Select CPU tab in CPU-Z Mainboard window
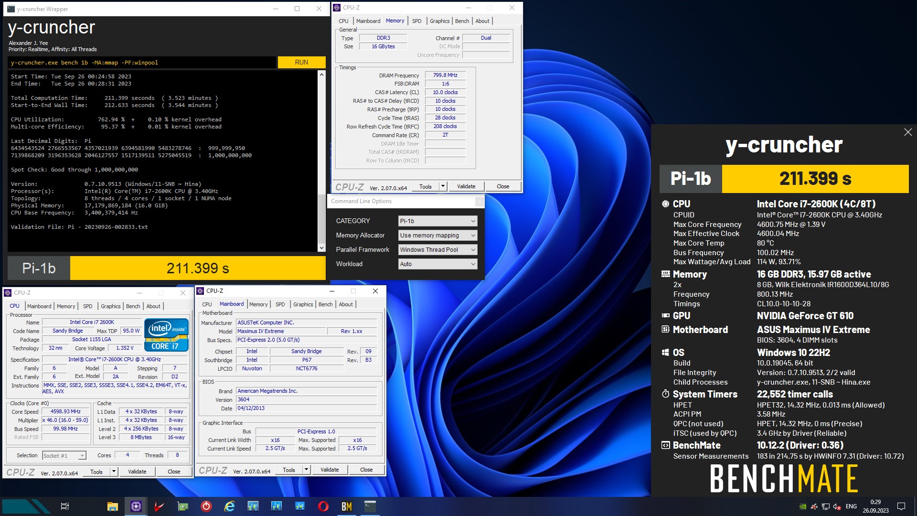917x516 pixels. 207,304
